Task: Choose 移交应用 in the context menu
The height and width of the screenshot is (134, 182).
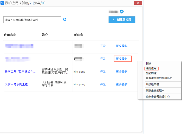Action: pos(151,68)
